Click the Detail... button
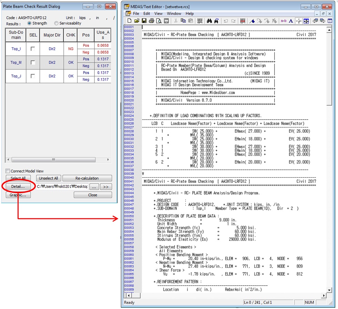 tap(18, 187)
